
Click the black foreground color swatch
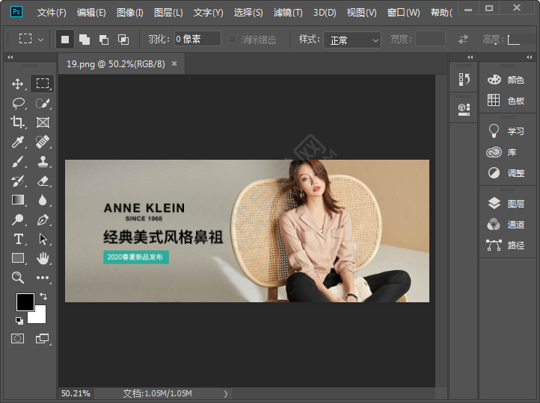click(x=25, y=302)
